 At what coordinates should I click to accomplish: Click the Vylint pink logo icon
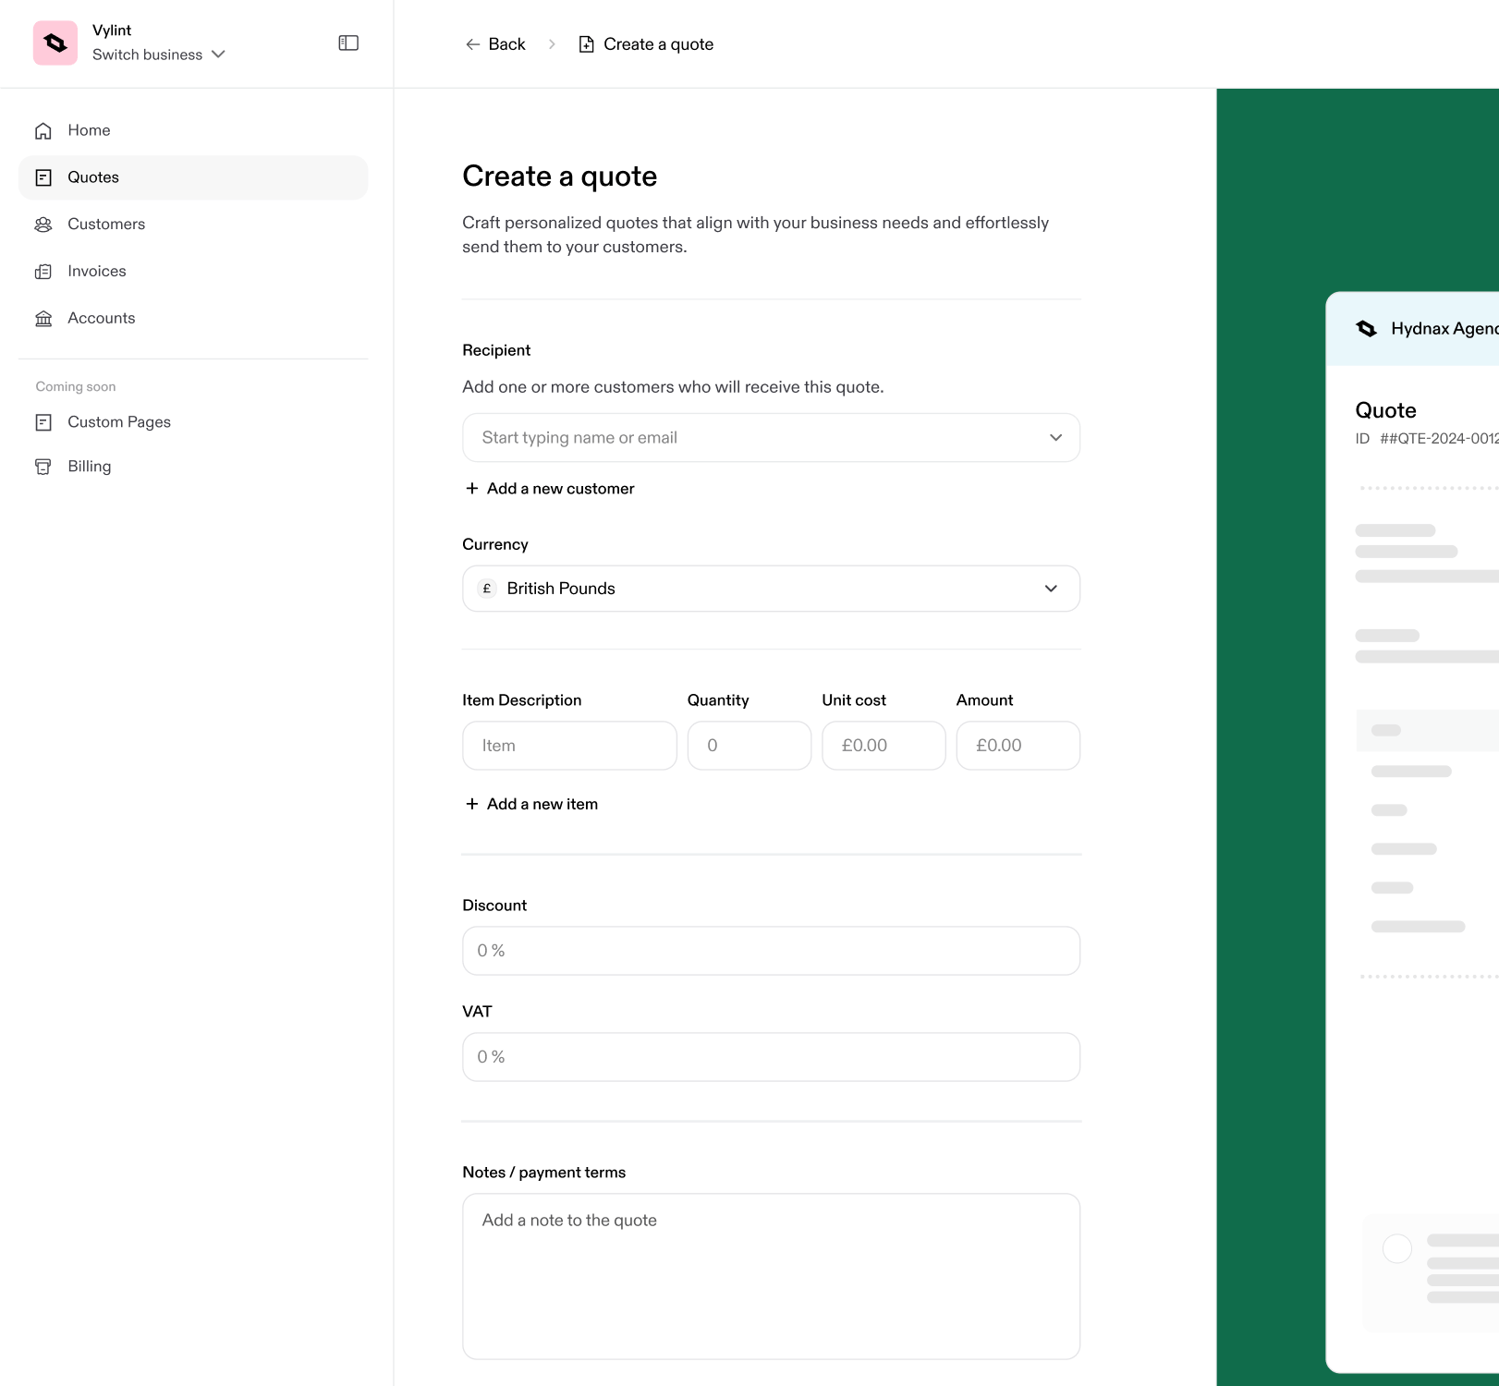pyautogui.click(x=55, y=43)
